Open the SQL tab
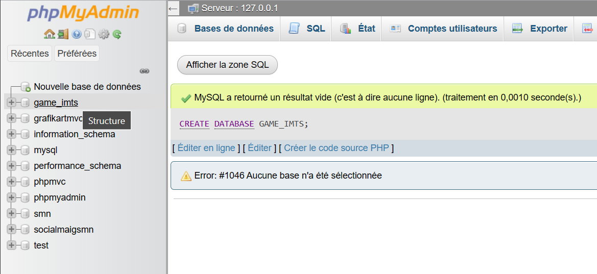 coord(307,29)
